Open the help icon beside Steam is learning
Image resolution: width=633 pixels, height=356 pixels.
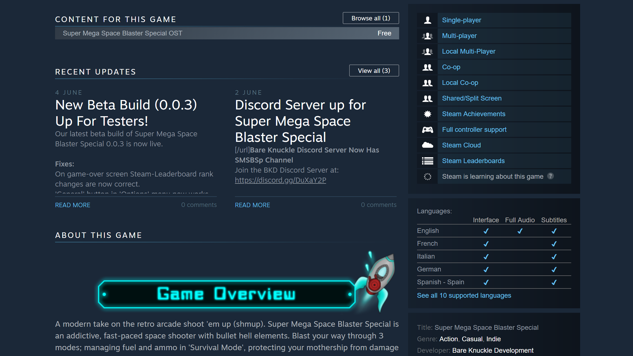pyautogui.click(x=551, y=176)
